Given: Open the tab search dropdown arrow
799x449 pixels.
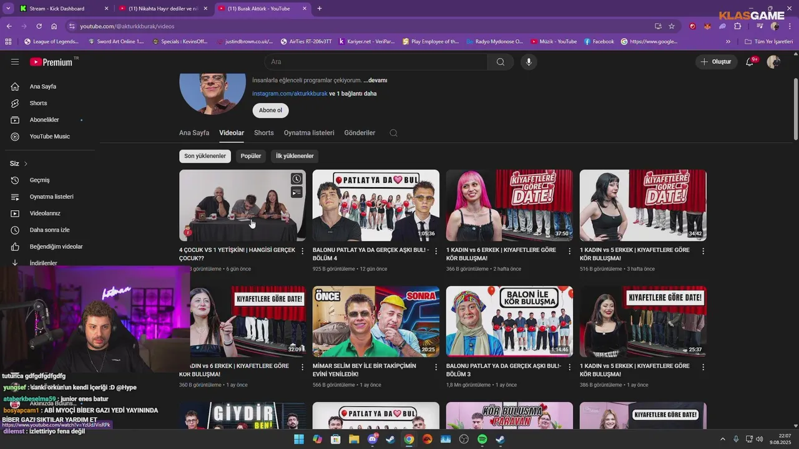Looking at the screenshot, I should [8, 8].
